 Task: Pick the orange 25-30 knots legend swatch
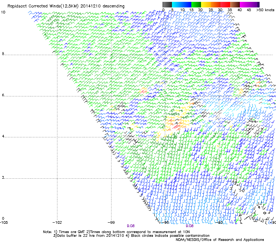pos(216,4)
